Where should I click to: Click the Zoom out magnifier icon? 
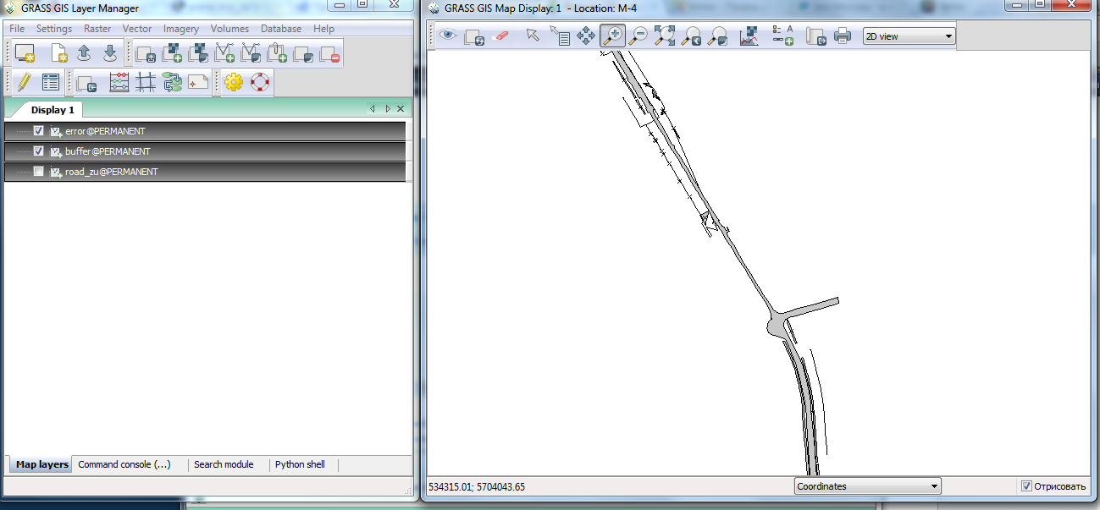click(x=638, y=36)
